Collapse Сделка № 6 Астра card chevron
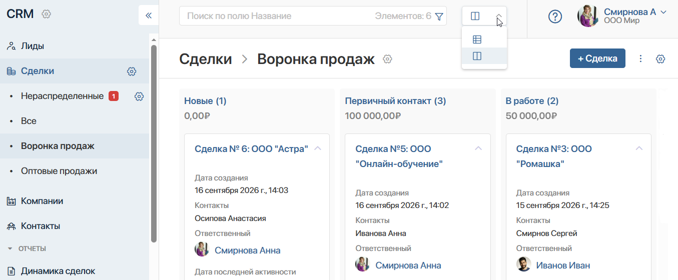 317,148
